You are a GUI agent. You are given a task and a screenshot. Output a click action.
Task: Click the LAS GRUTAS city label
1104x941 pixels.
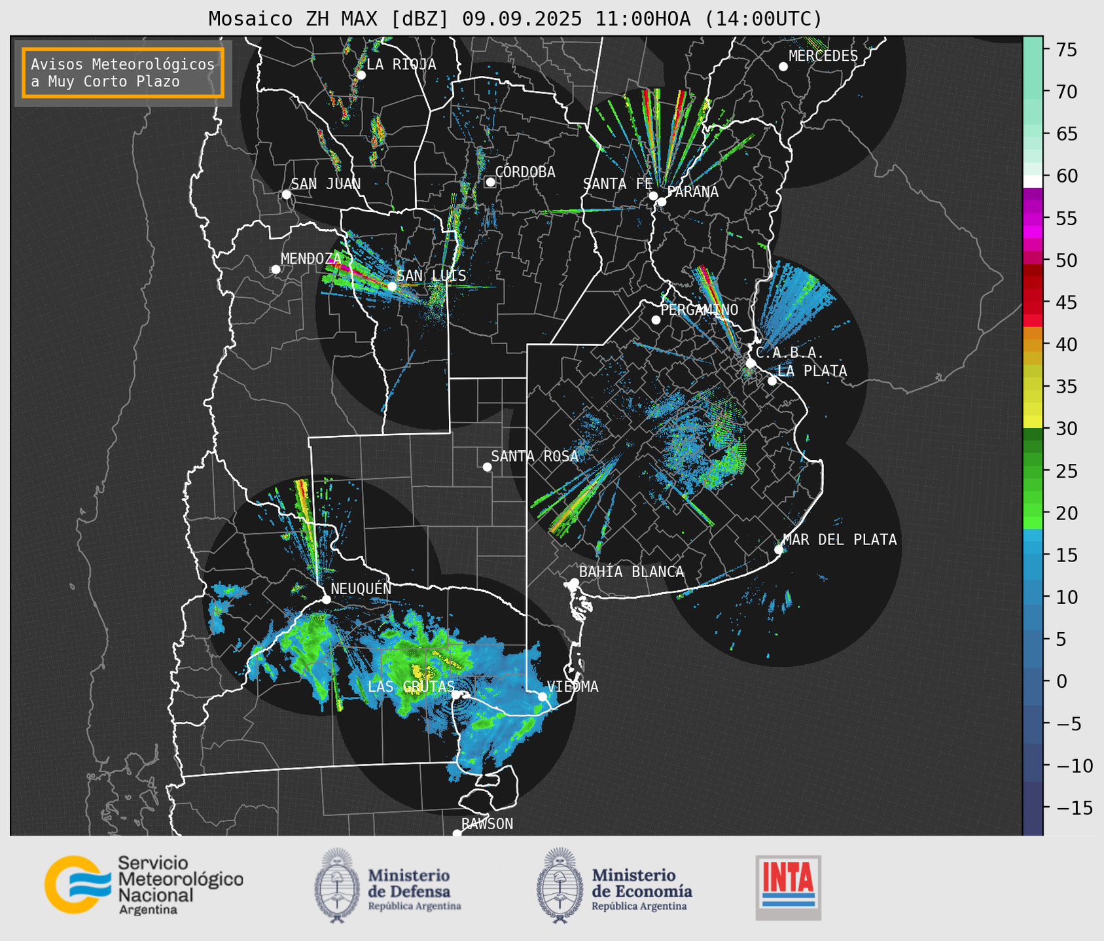coord(411,686)
